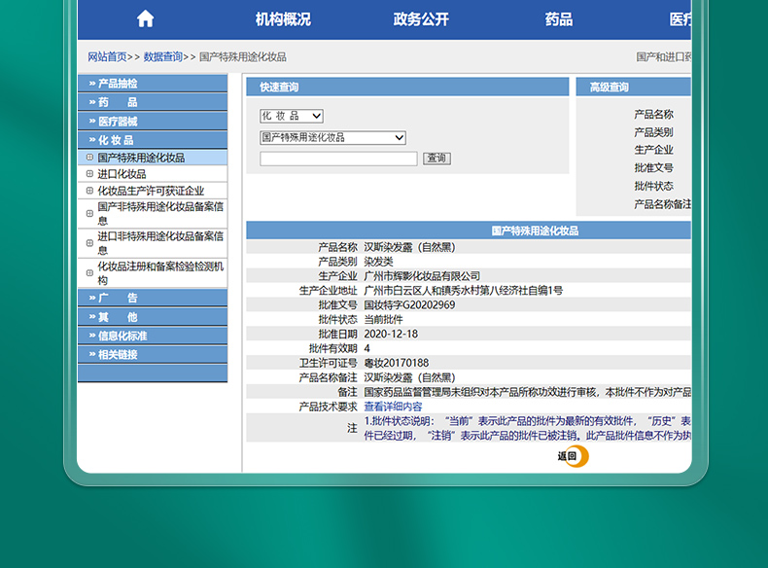The width and height of the screenshot is (768, 568).
Task: Click the 生产企业 advanced search label
Action: point(653,150)
